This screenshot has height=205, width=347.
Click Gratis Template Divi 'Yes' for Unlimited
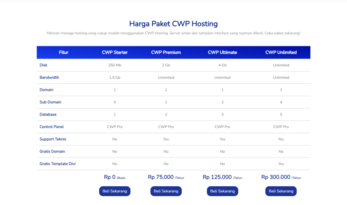281,164
